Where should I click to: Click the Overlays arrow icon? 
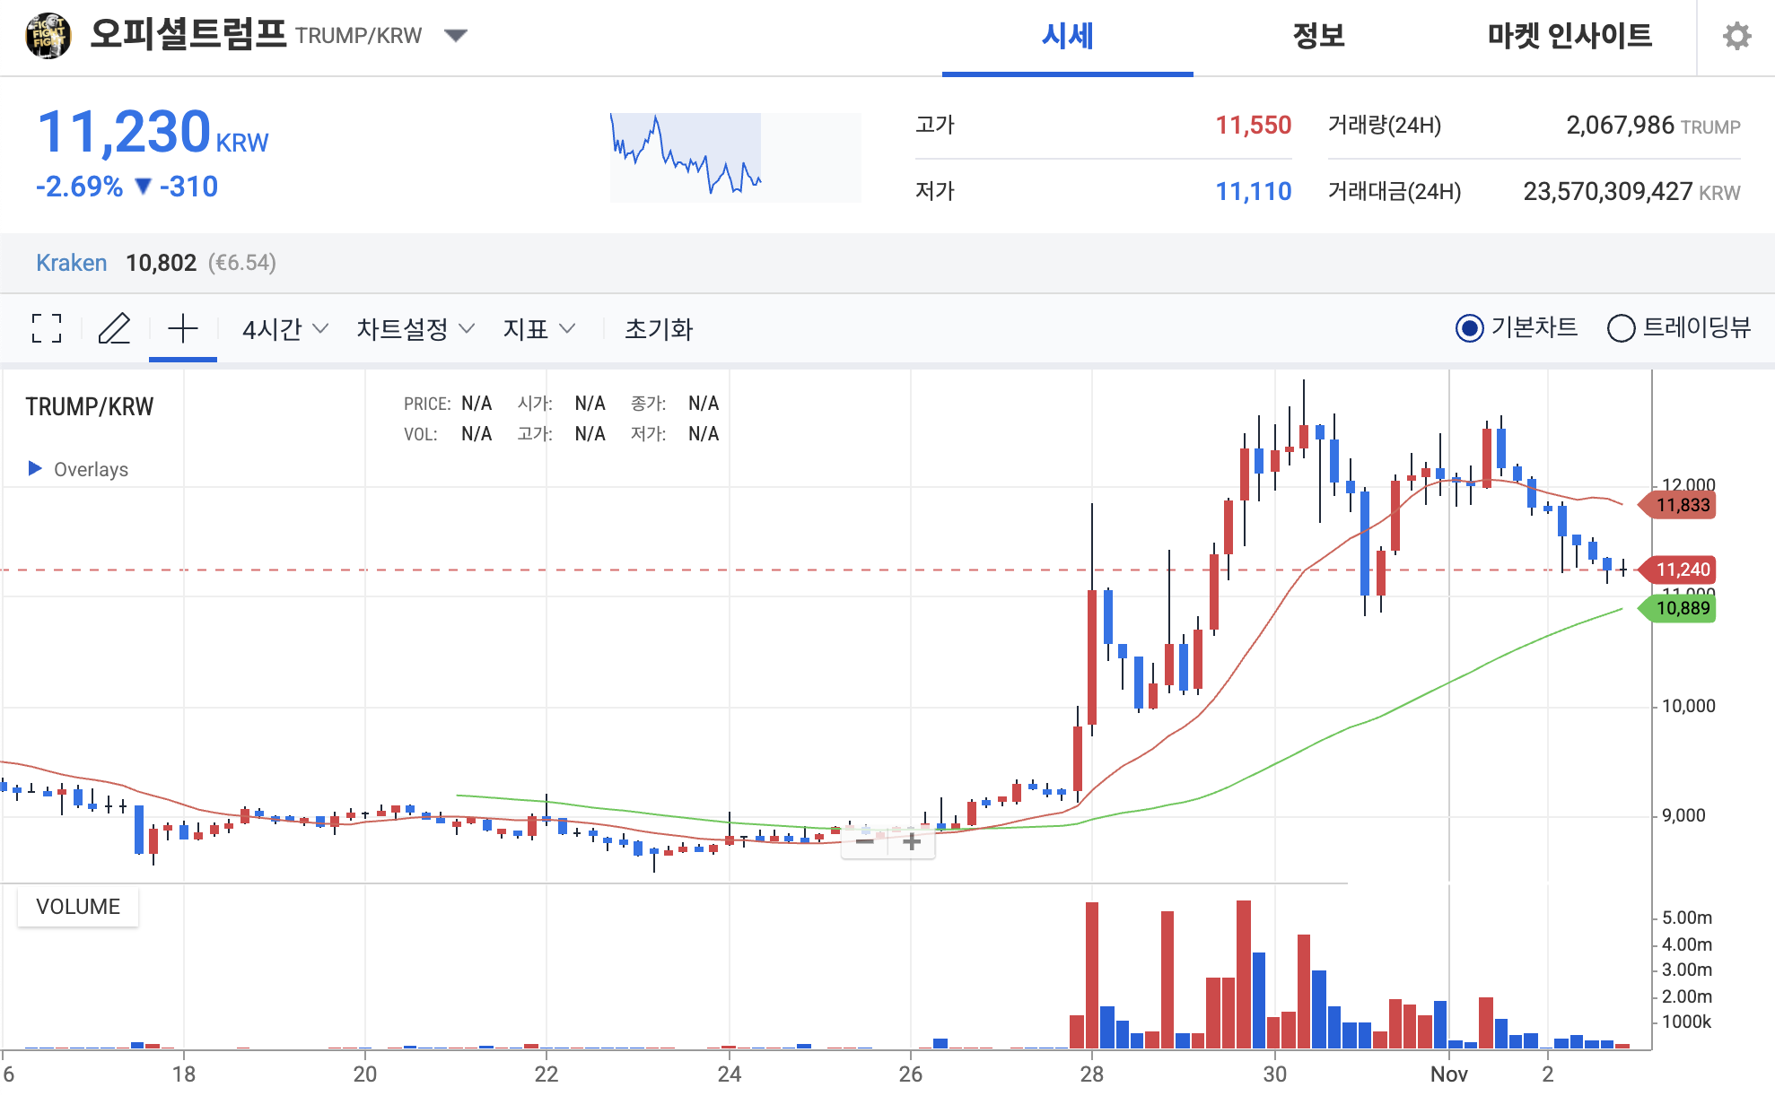(34, 468)
